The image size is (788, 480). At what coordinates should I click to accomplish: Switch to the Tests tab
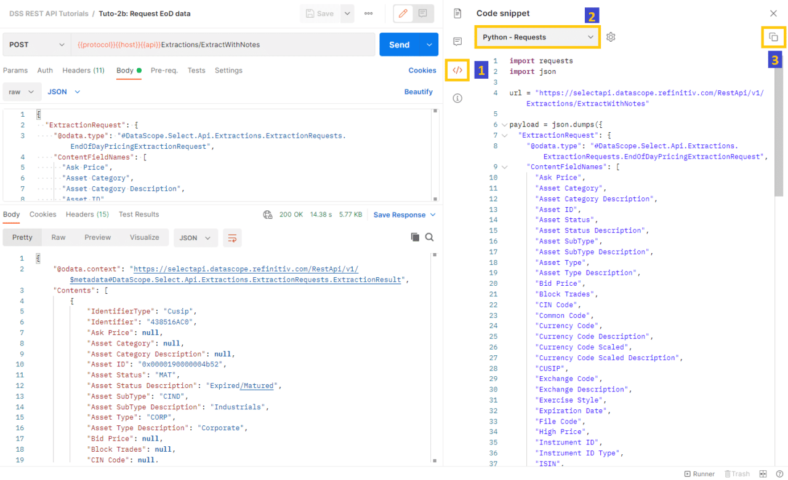click(196, 71)
